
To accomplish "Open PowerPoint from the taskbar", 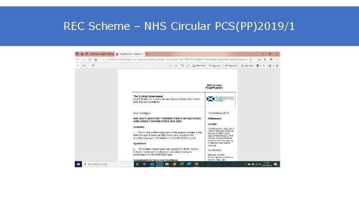I will coord(196,164).
